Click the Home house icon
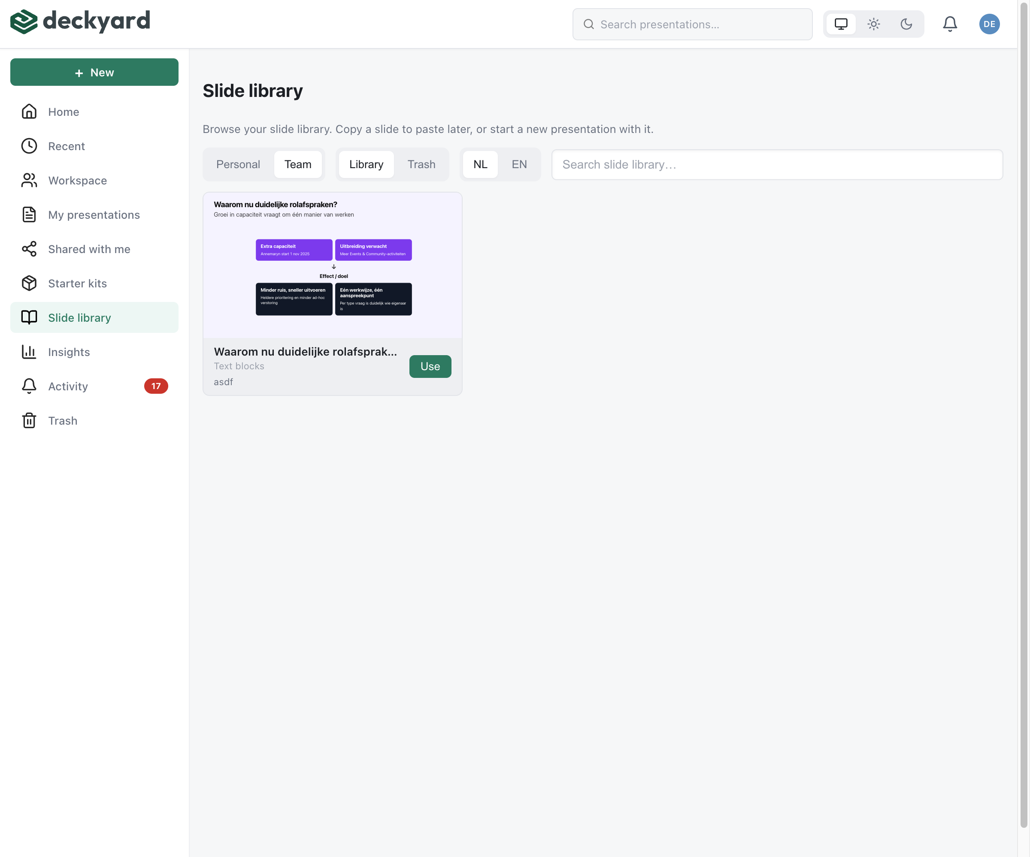 [30, 112]
